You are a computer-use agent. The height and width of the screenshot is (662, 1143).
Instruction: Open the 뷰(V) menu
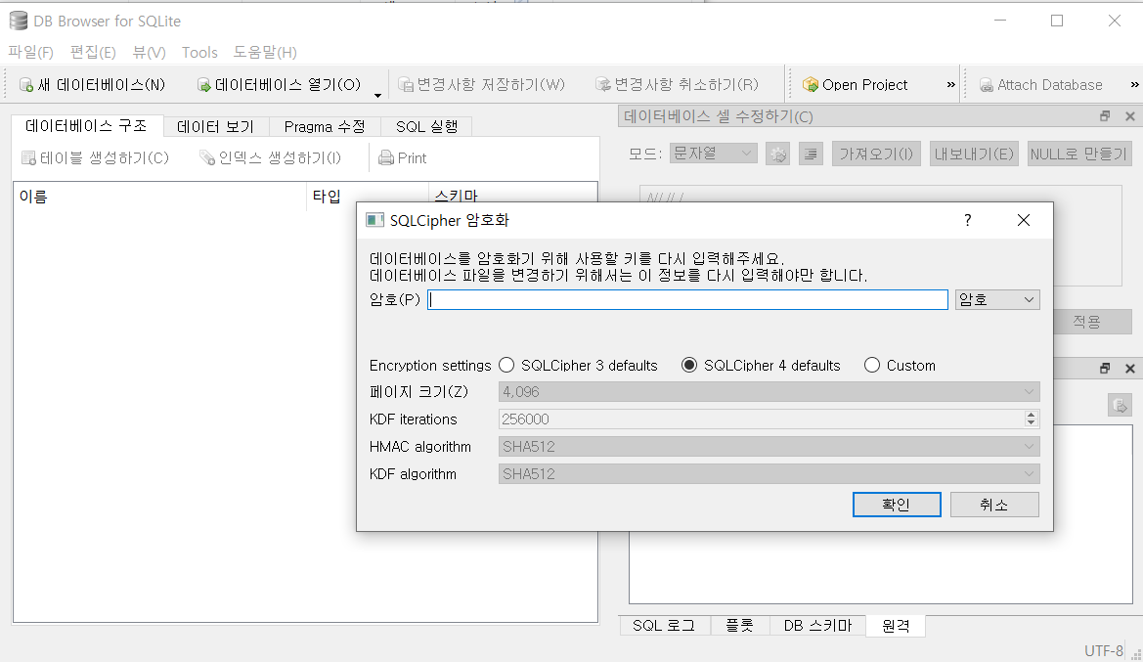[149, 53]
